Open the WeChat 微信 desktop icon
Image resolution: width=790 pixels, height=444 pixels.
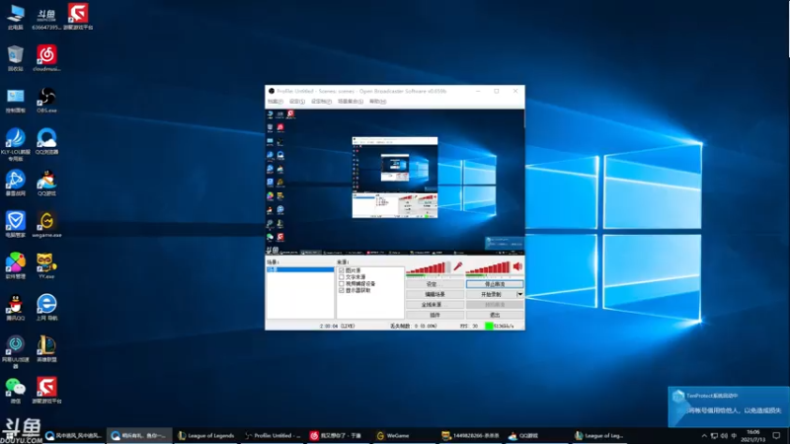pos(16,391)
